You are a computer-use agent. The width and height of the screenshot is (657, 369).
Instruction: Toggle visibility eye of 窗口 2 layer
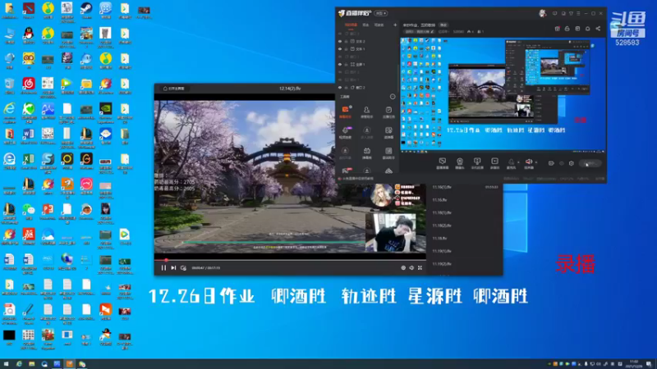(x=340, y=88)
